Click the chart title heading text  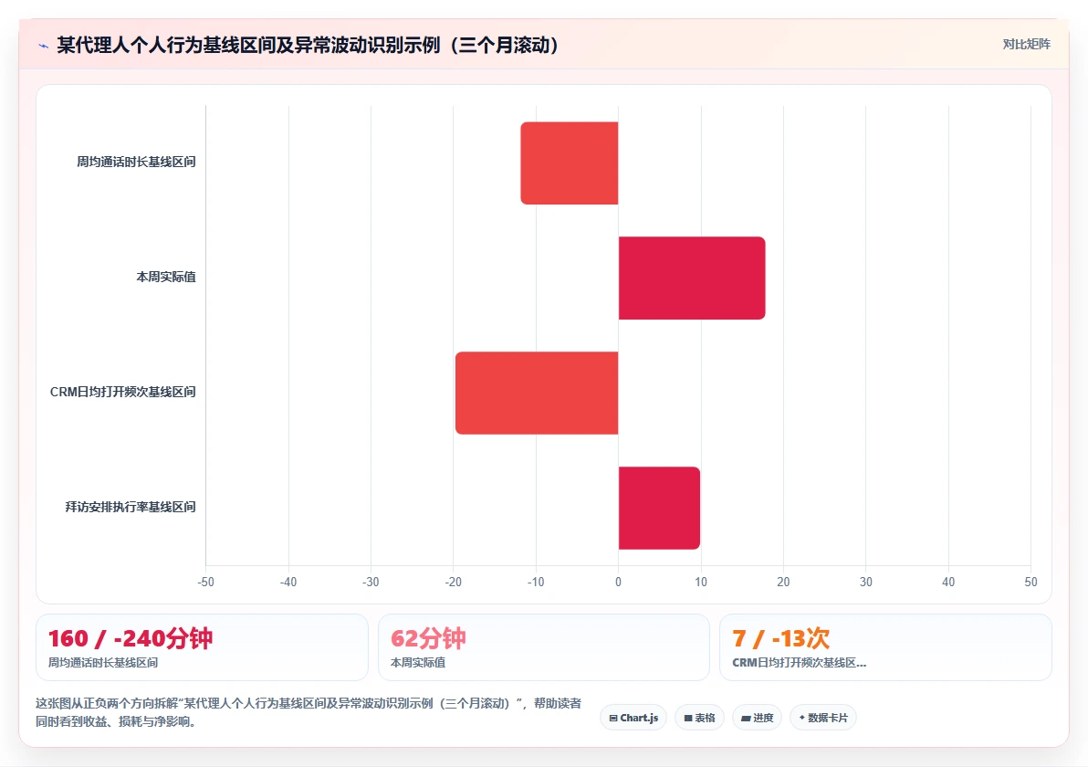pos(309,45)
